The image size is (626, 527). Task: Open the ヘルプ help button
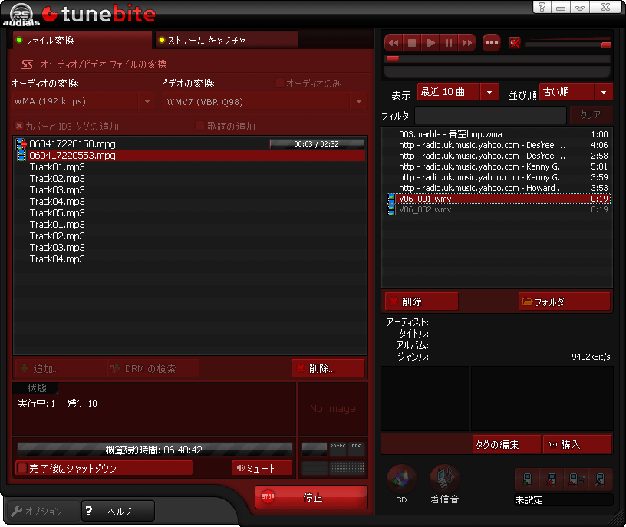click(118, 511)
